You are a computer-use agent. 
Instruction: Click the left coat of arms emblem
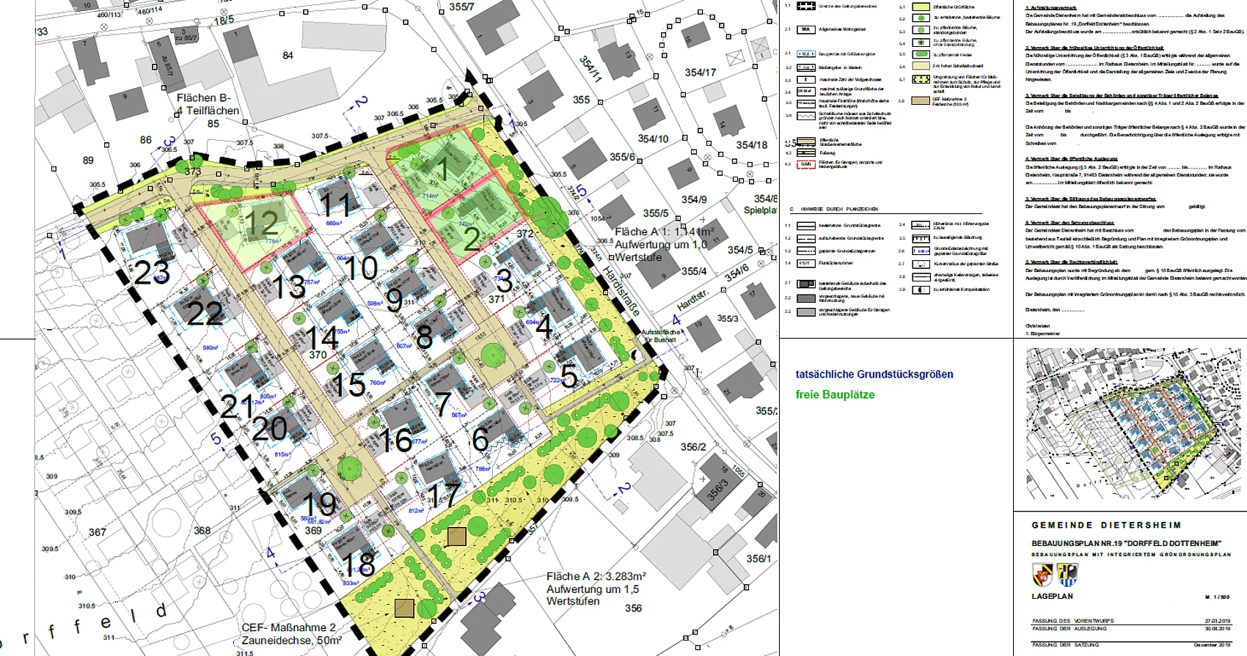pos(1042,575)
